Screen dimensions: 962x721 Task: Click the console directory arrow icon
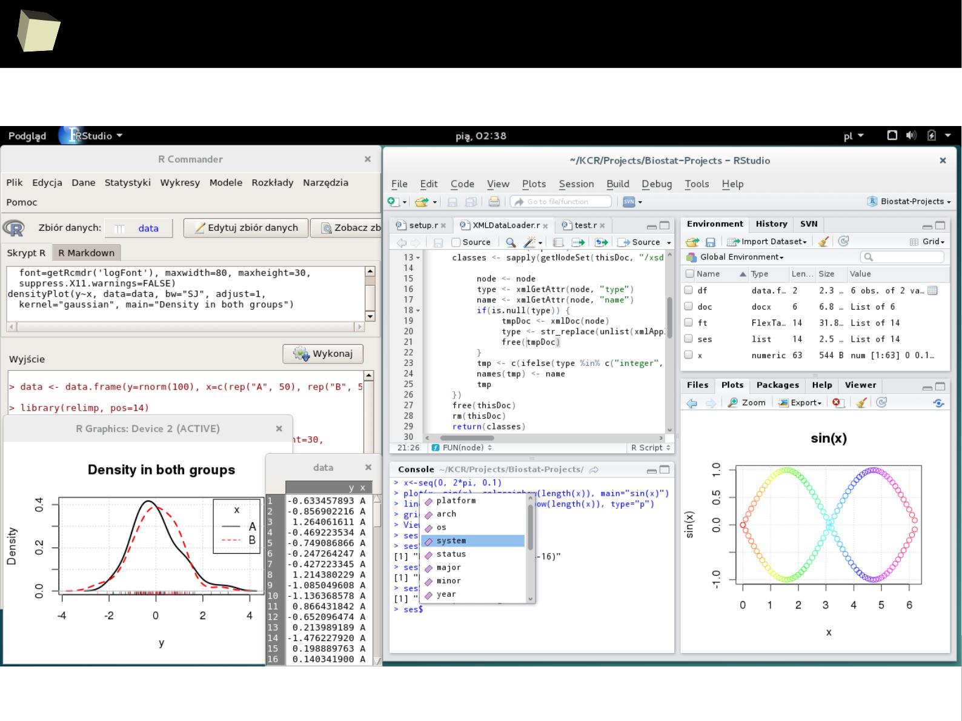(x=594, y=470)
